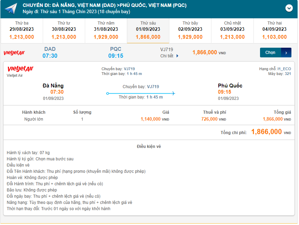Screen dimensions: 299x225
Task: Pick the Chủ nhật 03/09/2023 date tab
Action: [x=232, y=30]
